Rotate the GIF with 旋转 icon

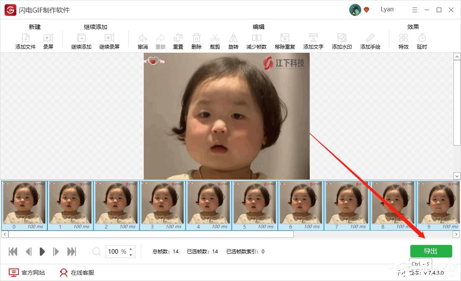[233, 40]
